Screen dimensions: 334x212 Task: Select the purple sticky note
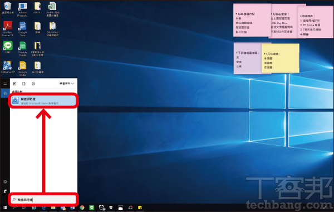click(x=248, y=58)
